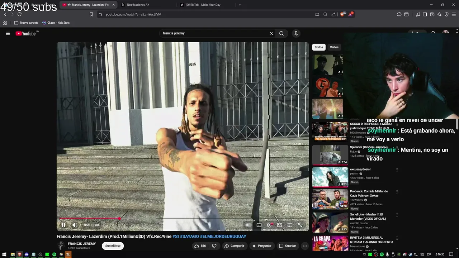This screenshot has width=459, height=258.
Task: Open the FRANCIS JEREMY channel avatar
Action: (x=61, y=246)
